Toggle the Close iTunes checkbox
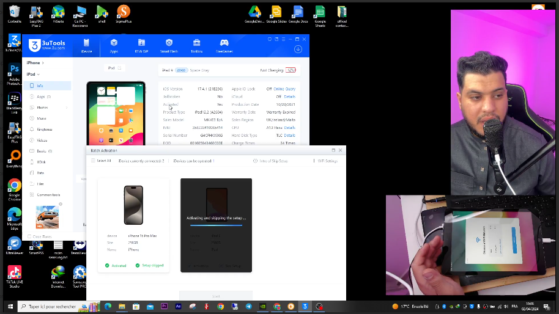Screen dimensions: 559x314 (29, 237)
